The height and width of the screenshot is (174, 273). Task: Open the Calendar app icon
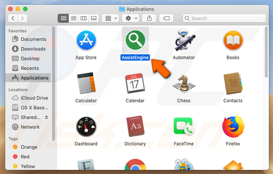(x=135, y=83)
